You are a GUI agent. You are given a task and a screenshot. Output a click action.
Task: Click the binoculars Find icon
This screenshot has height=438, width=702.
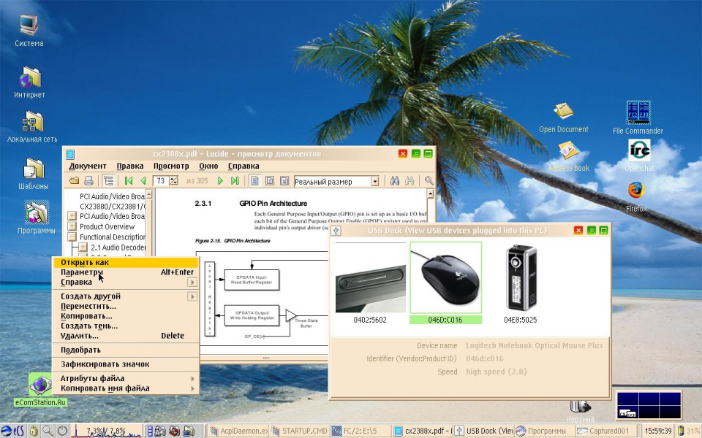tap(395, 181)
